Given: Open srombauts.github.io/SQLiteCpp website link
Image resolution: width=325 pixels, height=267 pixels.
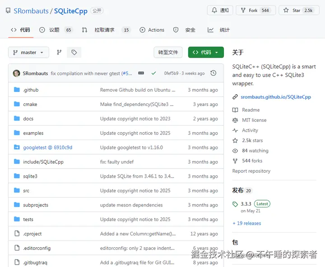Looking at the screenshot, I should (276, 97).
